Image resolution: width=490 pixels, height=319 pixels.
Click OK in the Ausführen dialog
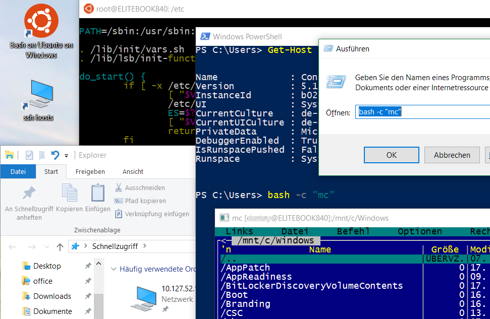(x=392, y=155)
